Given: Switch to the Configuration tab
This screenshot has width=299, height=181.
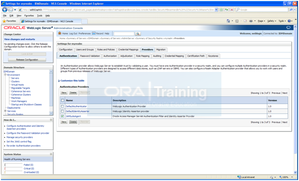Looking at the screenshot, I should [x=66, y=50].
